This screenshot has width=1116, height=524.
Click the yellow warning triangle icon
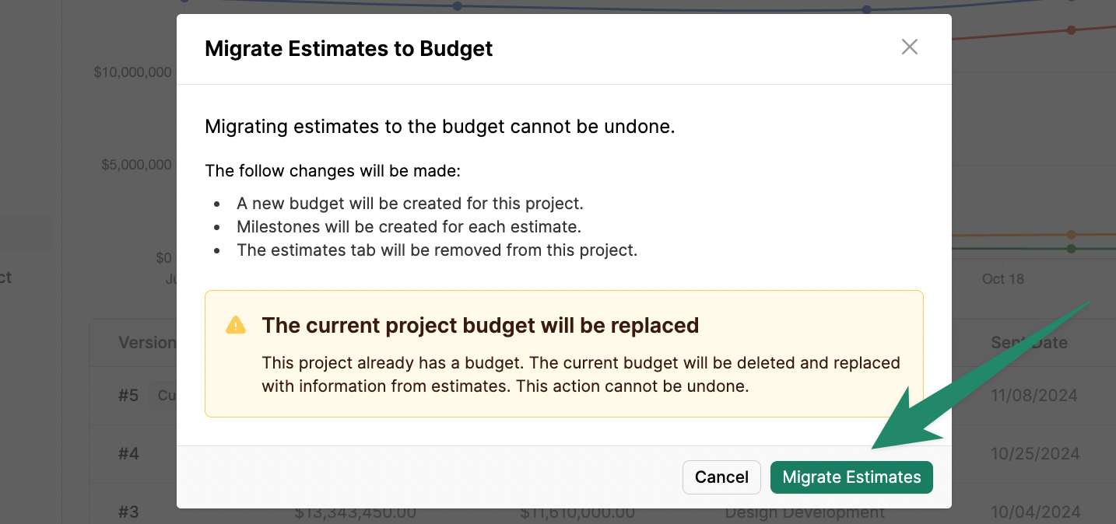tap(236, 325)
